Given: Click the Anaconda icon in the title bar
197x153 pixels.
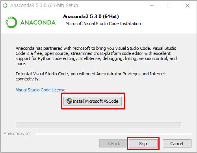Looking at the screenshot, I should click(x=5, y=5).
